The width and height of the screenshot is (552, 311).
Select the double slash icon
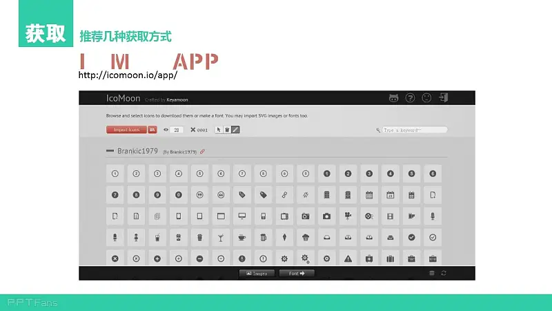pyautogui.click(x=306, y=195)
